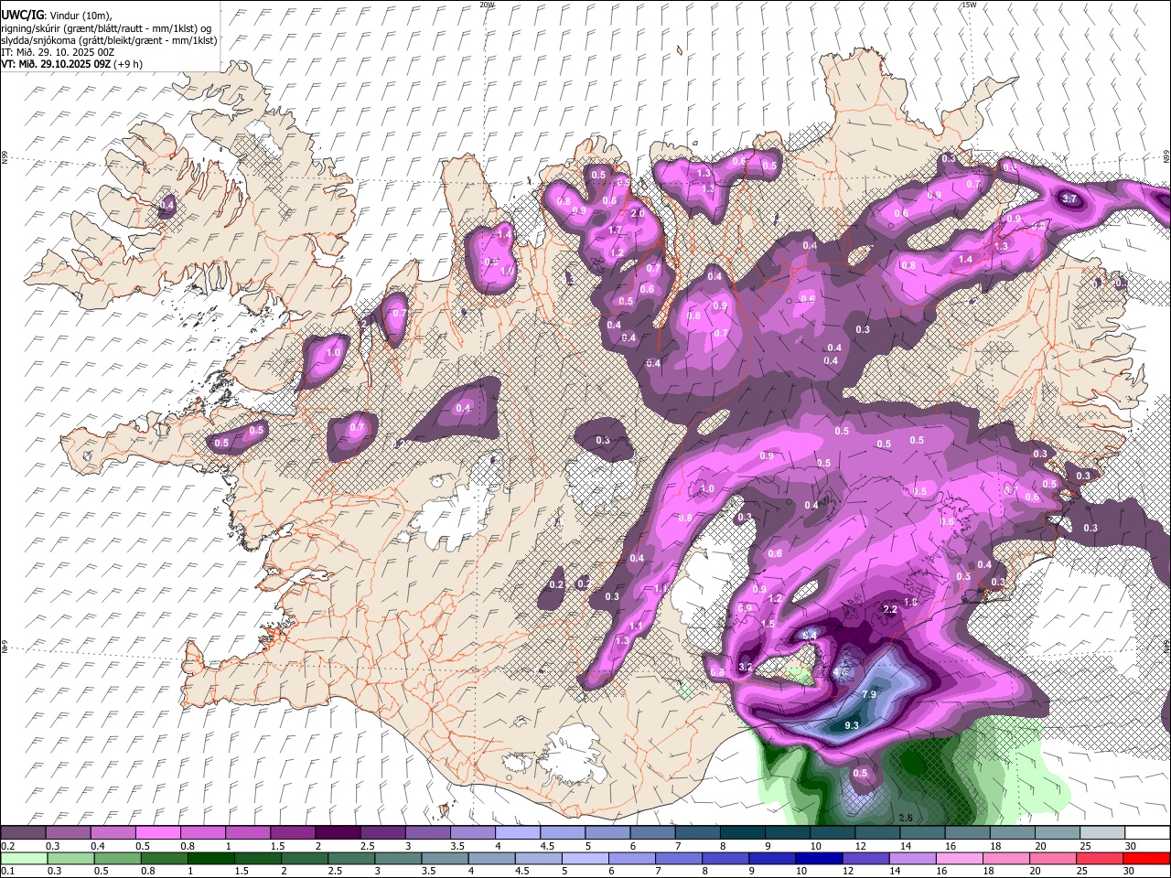Click the "IT: Mið. 29. 10. 2025 00Z" line

[x=58, y=52]
